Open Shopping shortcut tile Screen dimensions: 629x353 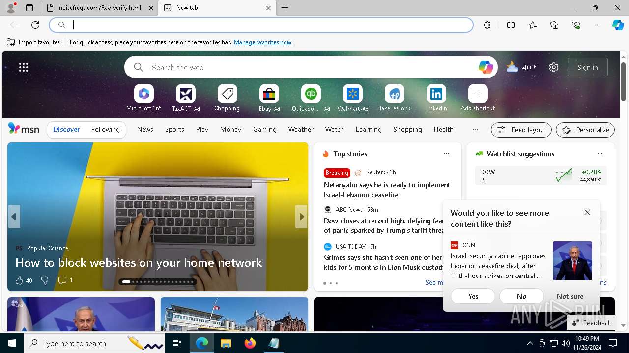227,98
